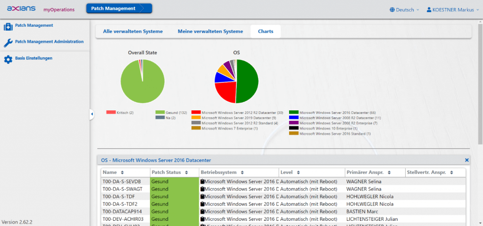The height and width of the screenshot is (226, 483).
Task: Click the Kritisch red legend swatch
Action: pos(111,112)
